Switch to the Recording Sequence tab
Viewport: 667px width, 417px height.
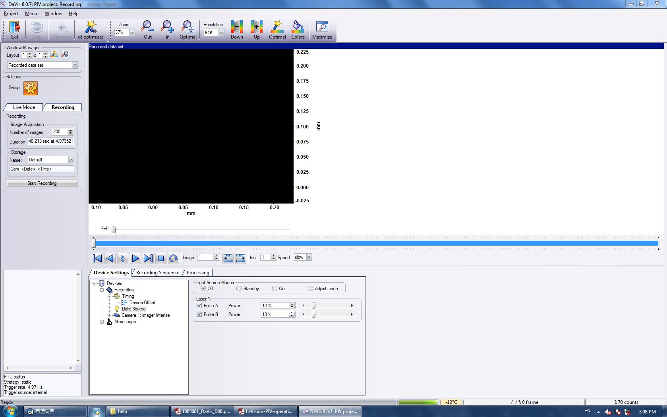point(157,273)
